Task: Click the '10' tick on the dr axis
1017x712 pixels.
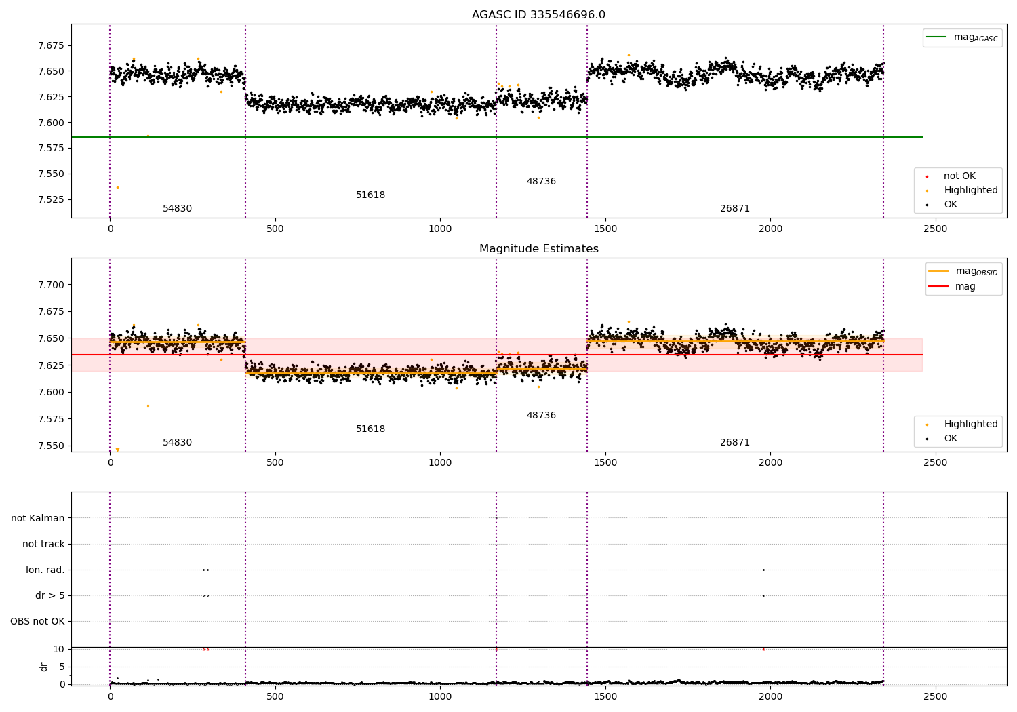Action: (x=59, y=649)
